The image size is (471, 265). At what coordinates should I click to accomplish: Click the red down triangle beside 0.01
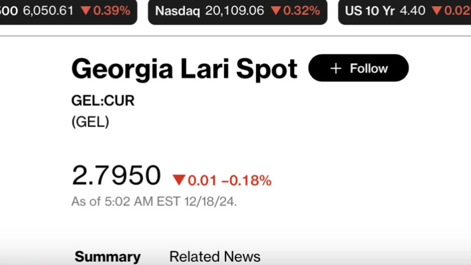tap(179, 181)
